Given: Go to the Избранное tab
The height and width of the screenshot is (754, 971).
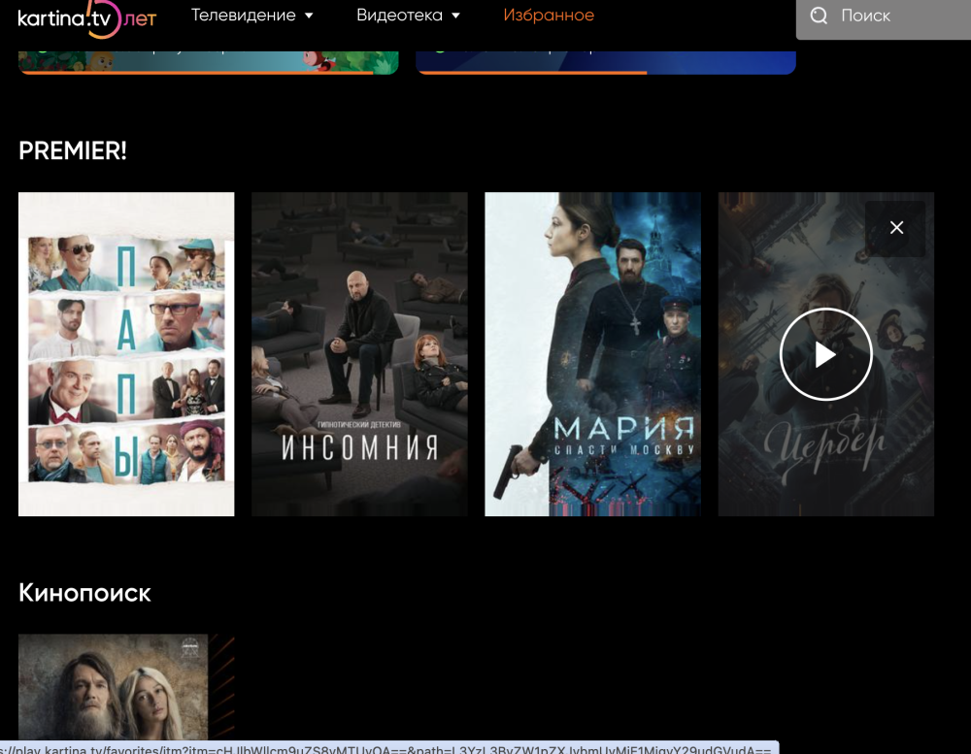Looking at the screenshot, I should [x=549, y=16].
